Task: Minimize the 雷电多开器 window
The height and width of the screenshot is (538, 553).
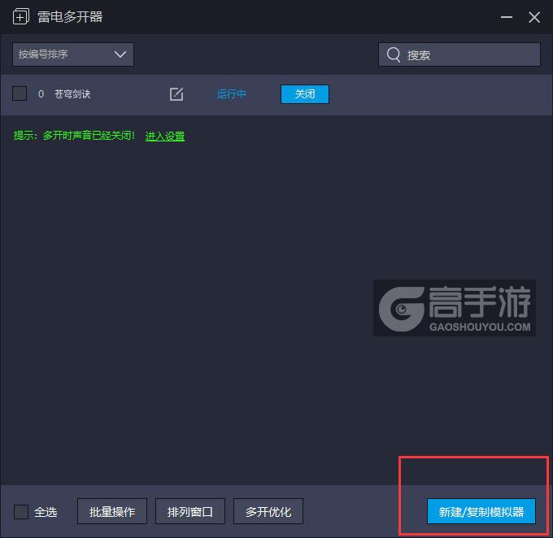Action: [x=507, y=17]
